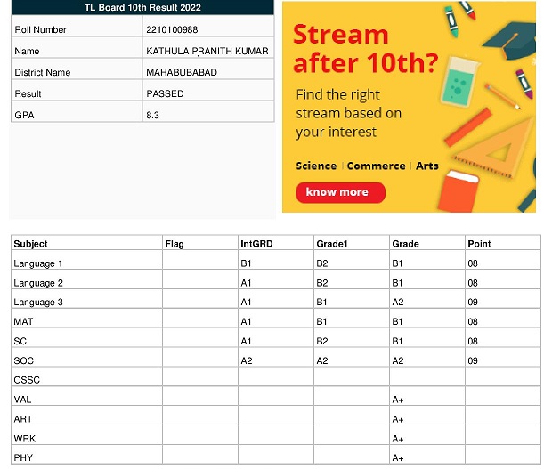
Task: Select district value 'MAHABUBABAD'
Action: click(182, 72)
